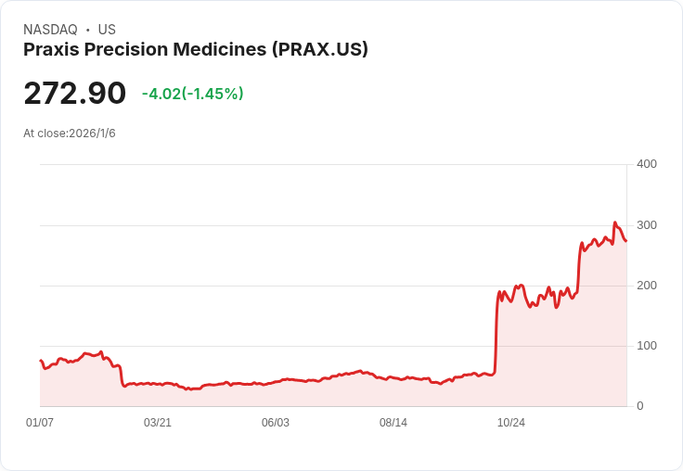This screenshot has height=471, width=683.
Task: Click the 300 y-axis value label
Action: [x=647, y=225]
